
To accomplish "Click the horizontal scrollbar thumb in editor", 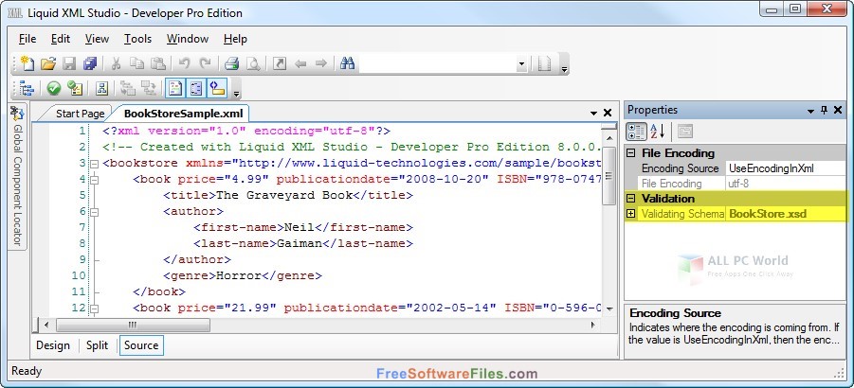I will [133, 325].
